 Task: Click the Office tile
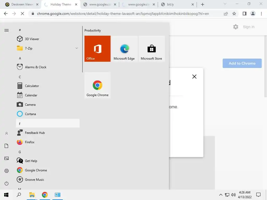(x=98, y=49)
